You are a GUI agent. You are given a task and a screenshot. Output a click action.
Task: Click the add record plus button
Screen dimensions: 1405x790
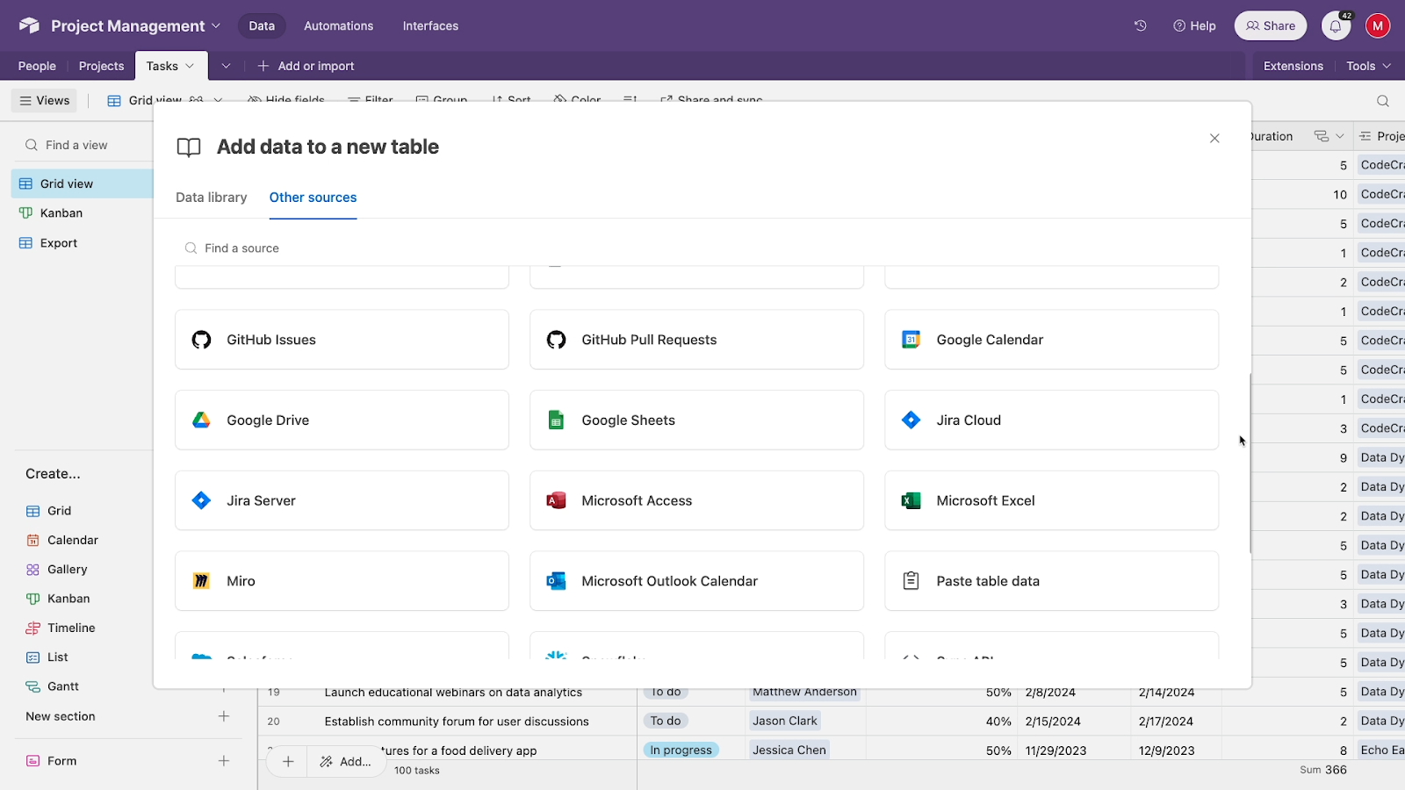[x=288, y=761]
